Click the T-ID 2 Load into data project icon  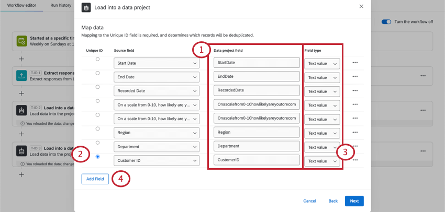click(21, 110)
